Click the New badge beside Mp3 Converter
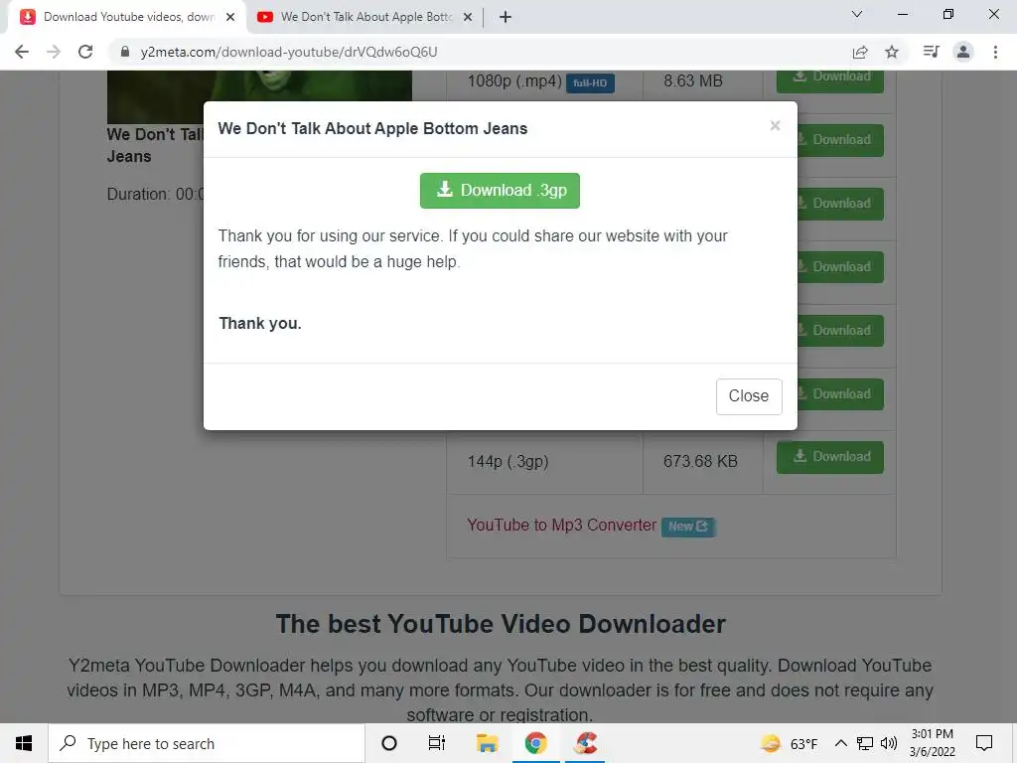The image size is (1017, 763). pyautogui.click(x=687, y=527)
